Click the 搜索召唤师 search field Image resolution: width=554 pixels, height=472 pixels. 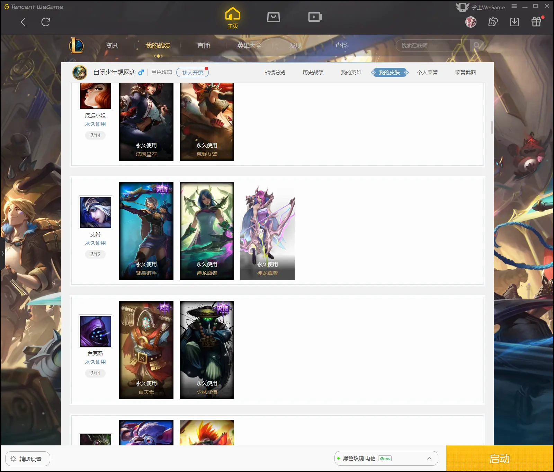(433, 45)
